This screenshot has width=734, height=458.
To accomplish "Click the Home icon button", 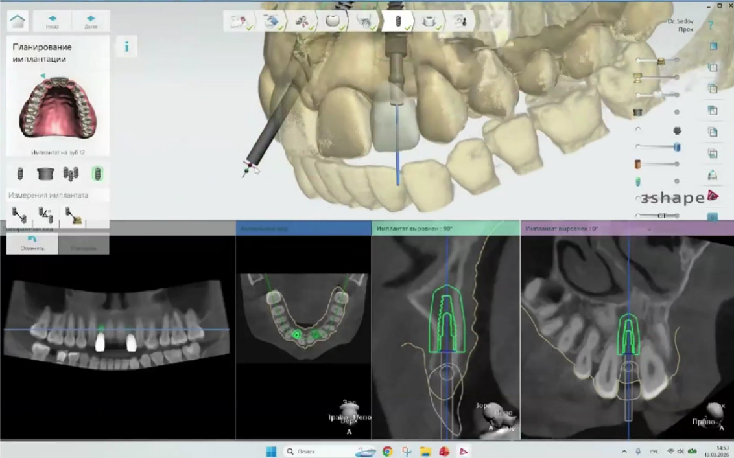I will pyautogui.click(x=18, y=21).
